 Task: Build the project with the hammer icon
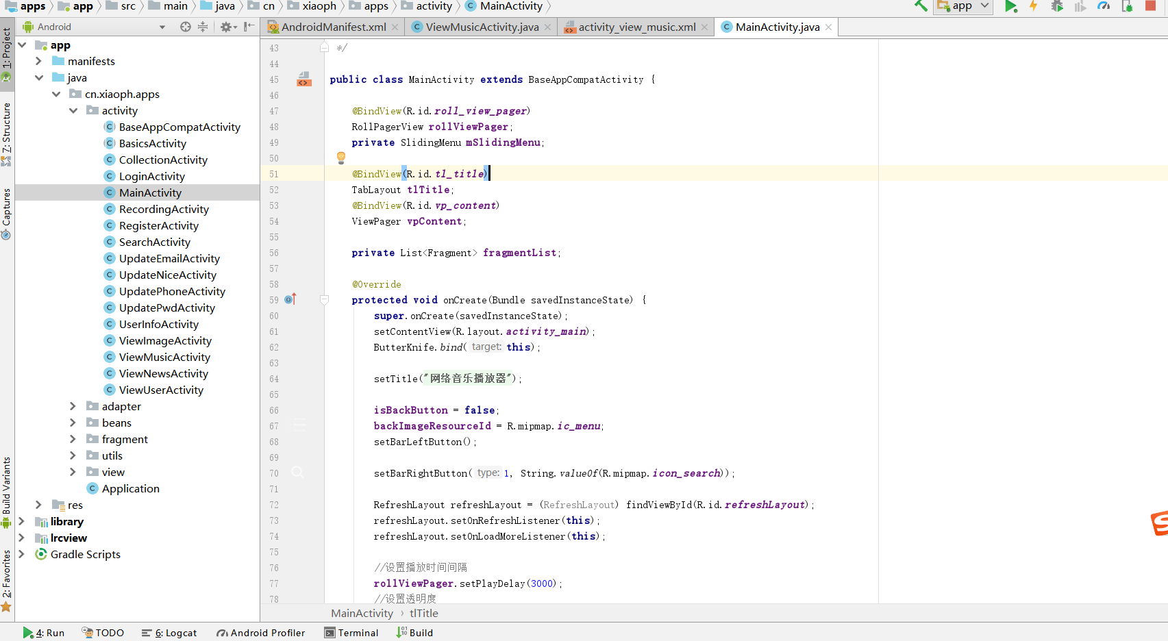(921, 6)
